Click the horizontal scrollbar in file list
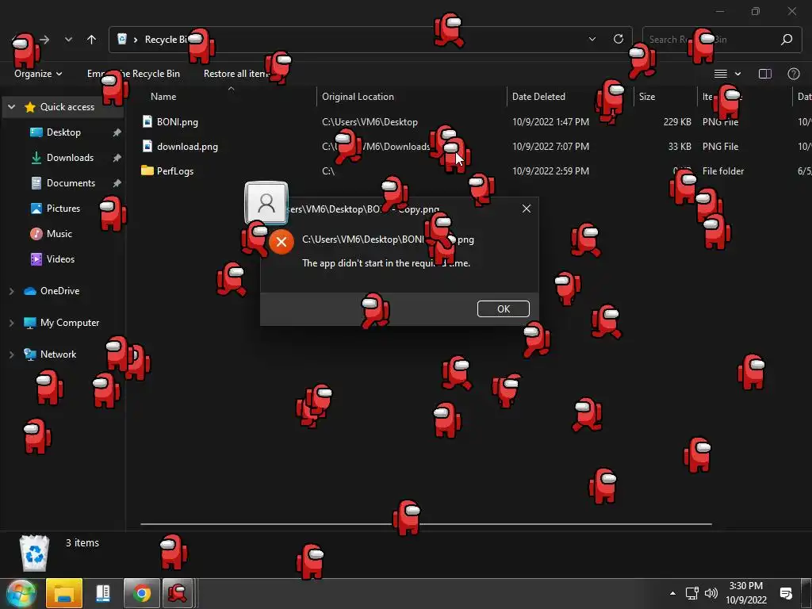The image size is (812, 609). (426, 524)
